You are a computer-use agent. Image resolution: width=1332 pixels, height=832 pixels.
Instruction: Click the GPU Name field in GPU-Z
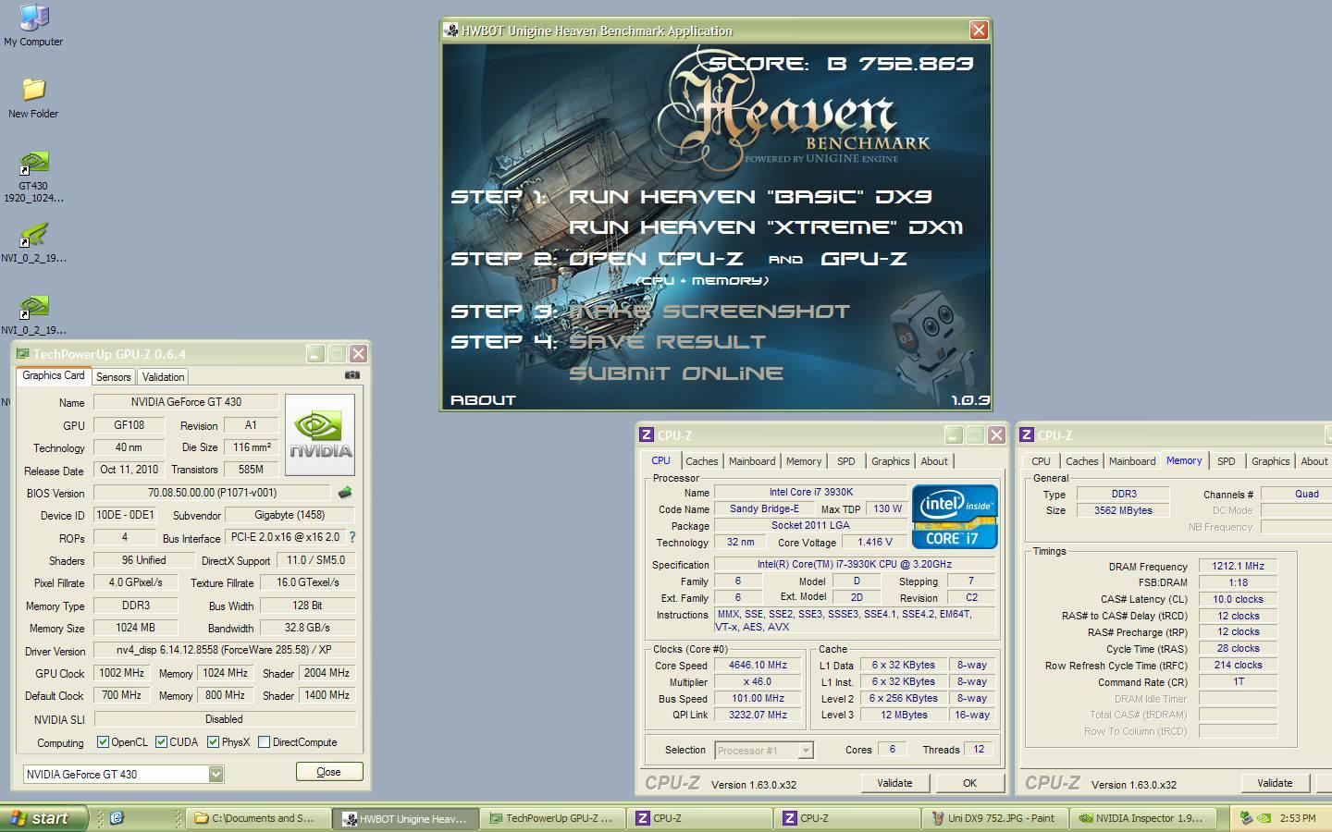pyautogui.click(x=186, y=402)
